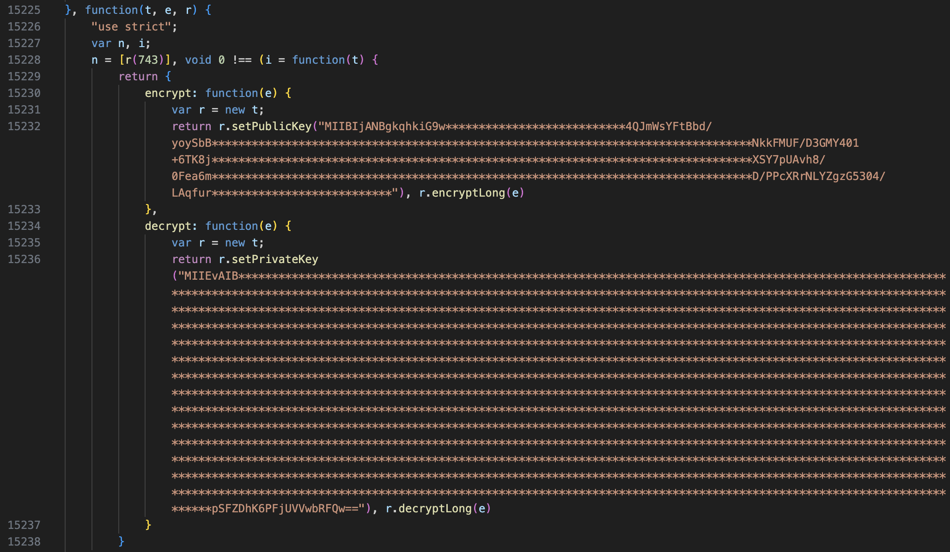Click line number 15236 in gutter
This screenshot has width=950, height=552.
tap(24, 259)
